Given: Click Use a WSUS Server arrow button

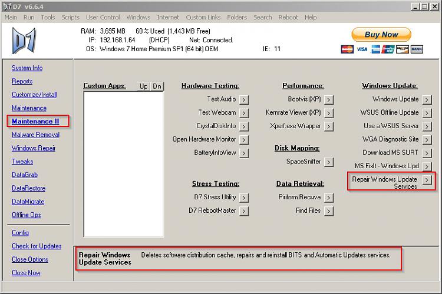Looking at the screenshot, I should click(427, 126).
